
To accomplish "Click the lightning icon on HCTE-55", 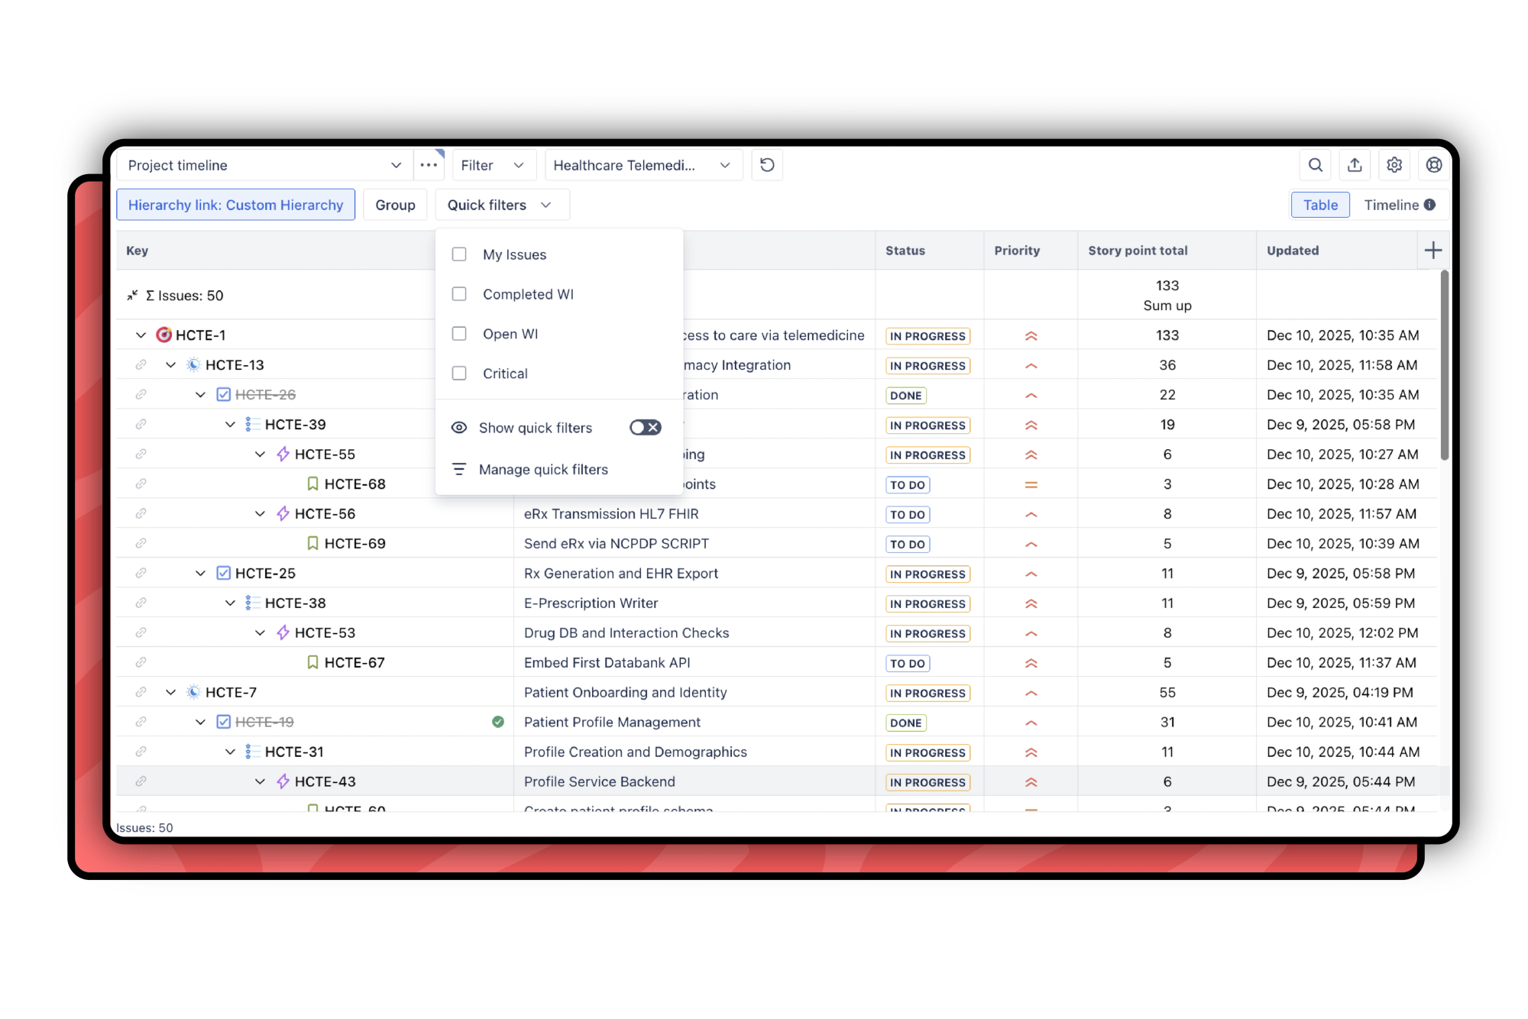I will (x=283, y=455).
